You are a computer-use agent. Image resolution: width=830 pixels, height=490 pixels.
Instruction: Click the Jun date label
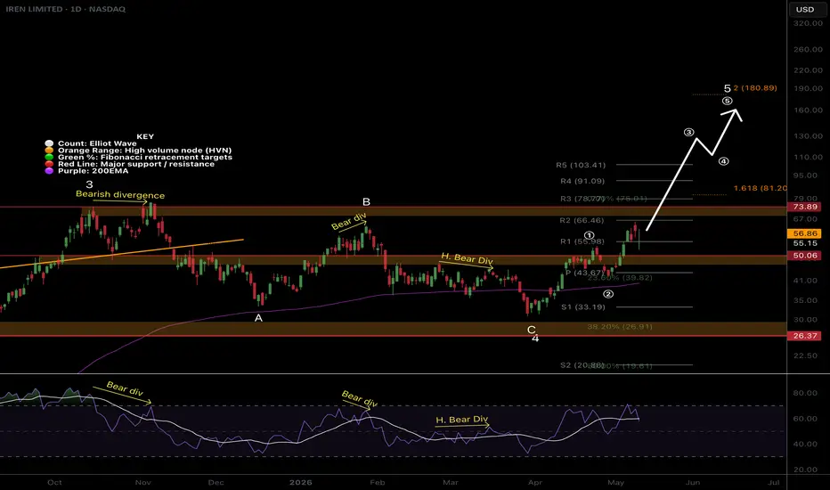click(693, 483)
